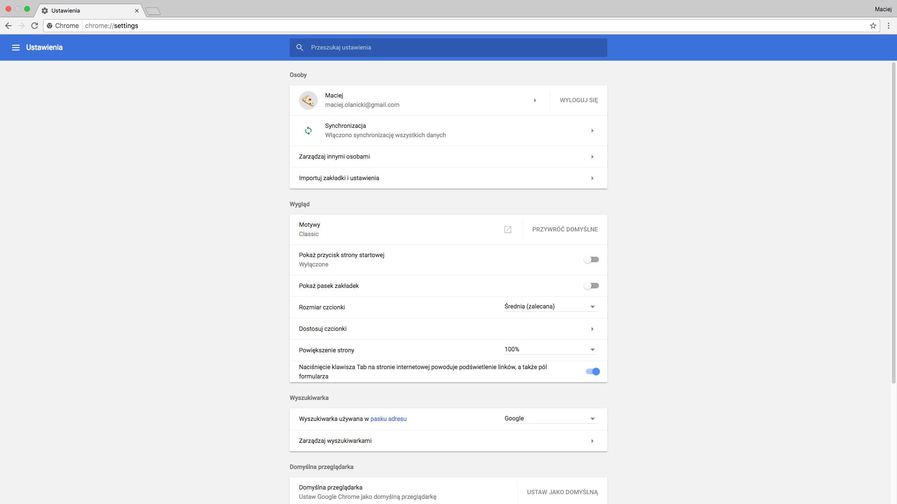897x504 pixels.
Task: Bookmark this page with the star icon
Action: pos(873,26)
